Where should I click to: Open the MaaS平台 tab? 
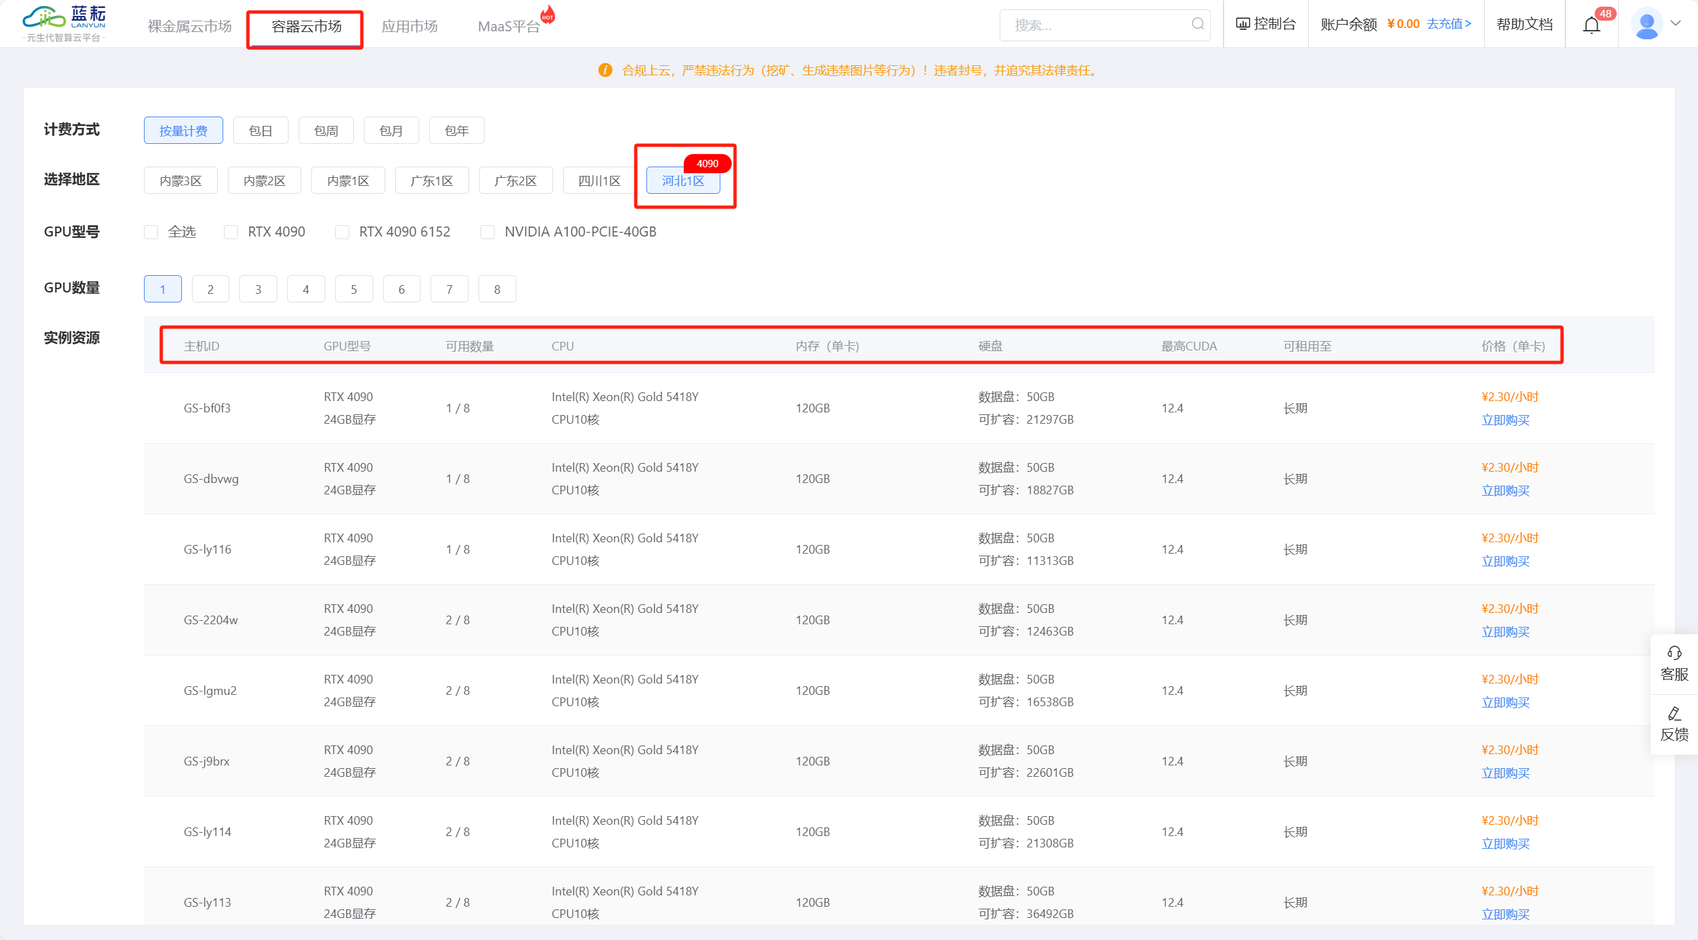(x=508, y=26)
